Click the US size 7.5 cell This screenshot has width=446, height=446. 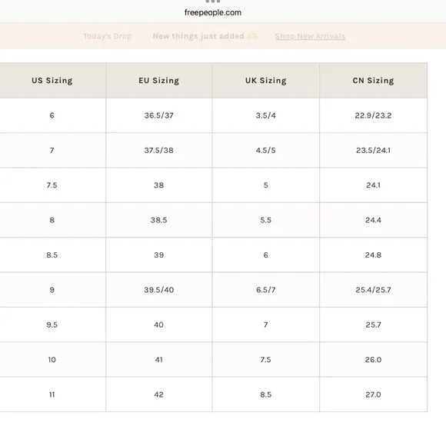pyautogui.click(x=52, y=185)
